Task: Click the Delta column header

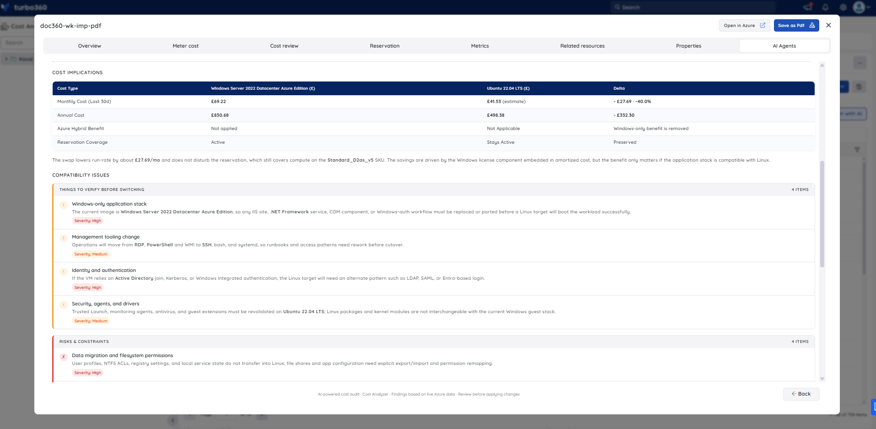Action: [x=619, y=88]
